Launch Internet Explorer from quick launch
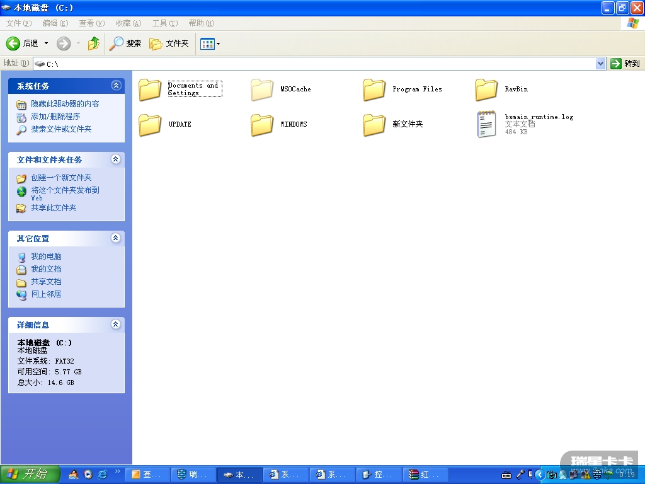 click(103, 475)
